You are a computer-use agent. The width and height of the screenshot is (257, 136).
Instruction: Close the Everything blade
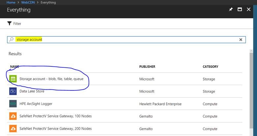[249, 10]
